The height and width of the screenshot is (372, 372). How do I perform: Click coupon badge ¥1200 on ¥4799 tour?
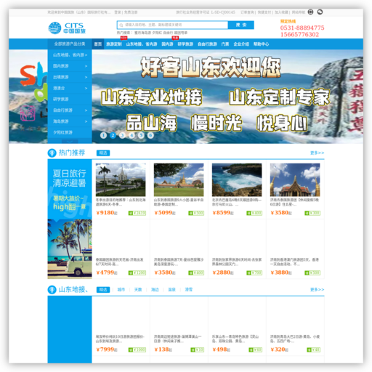[x=137, y=273]
